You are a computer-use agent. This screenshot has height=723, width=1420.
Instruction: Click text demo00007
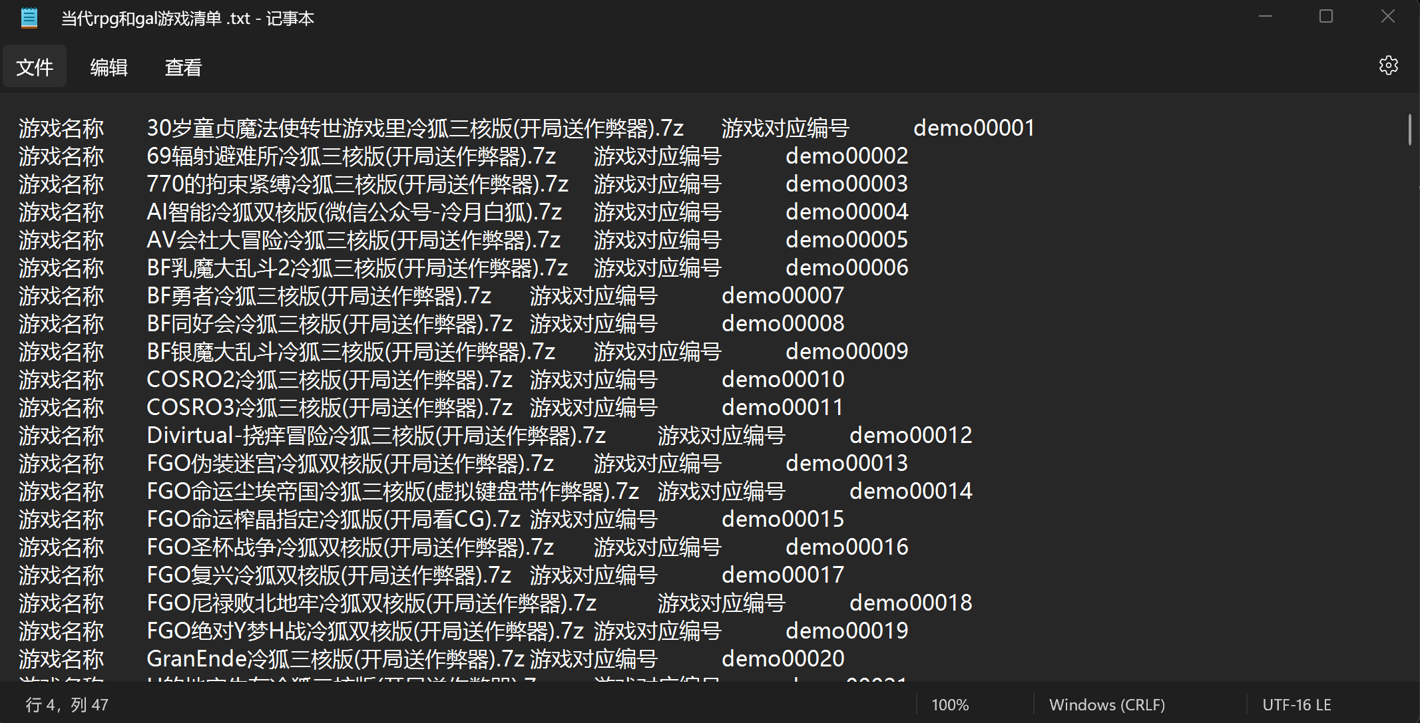pyautogui.click(x=783, y=295)
